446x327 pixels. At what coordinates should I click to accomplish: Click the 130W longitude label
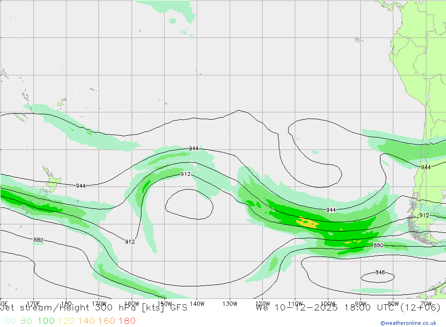click(230, 304)
